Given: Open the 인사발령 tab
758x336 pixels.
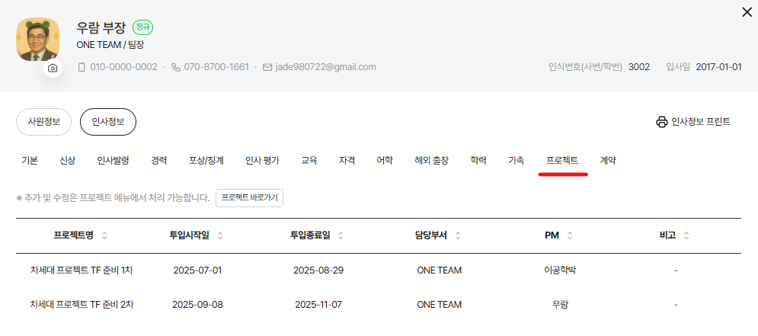Looking at the screenshot, I should click(113, 161).
